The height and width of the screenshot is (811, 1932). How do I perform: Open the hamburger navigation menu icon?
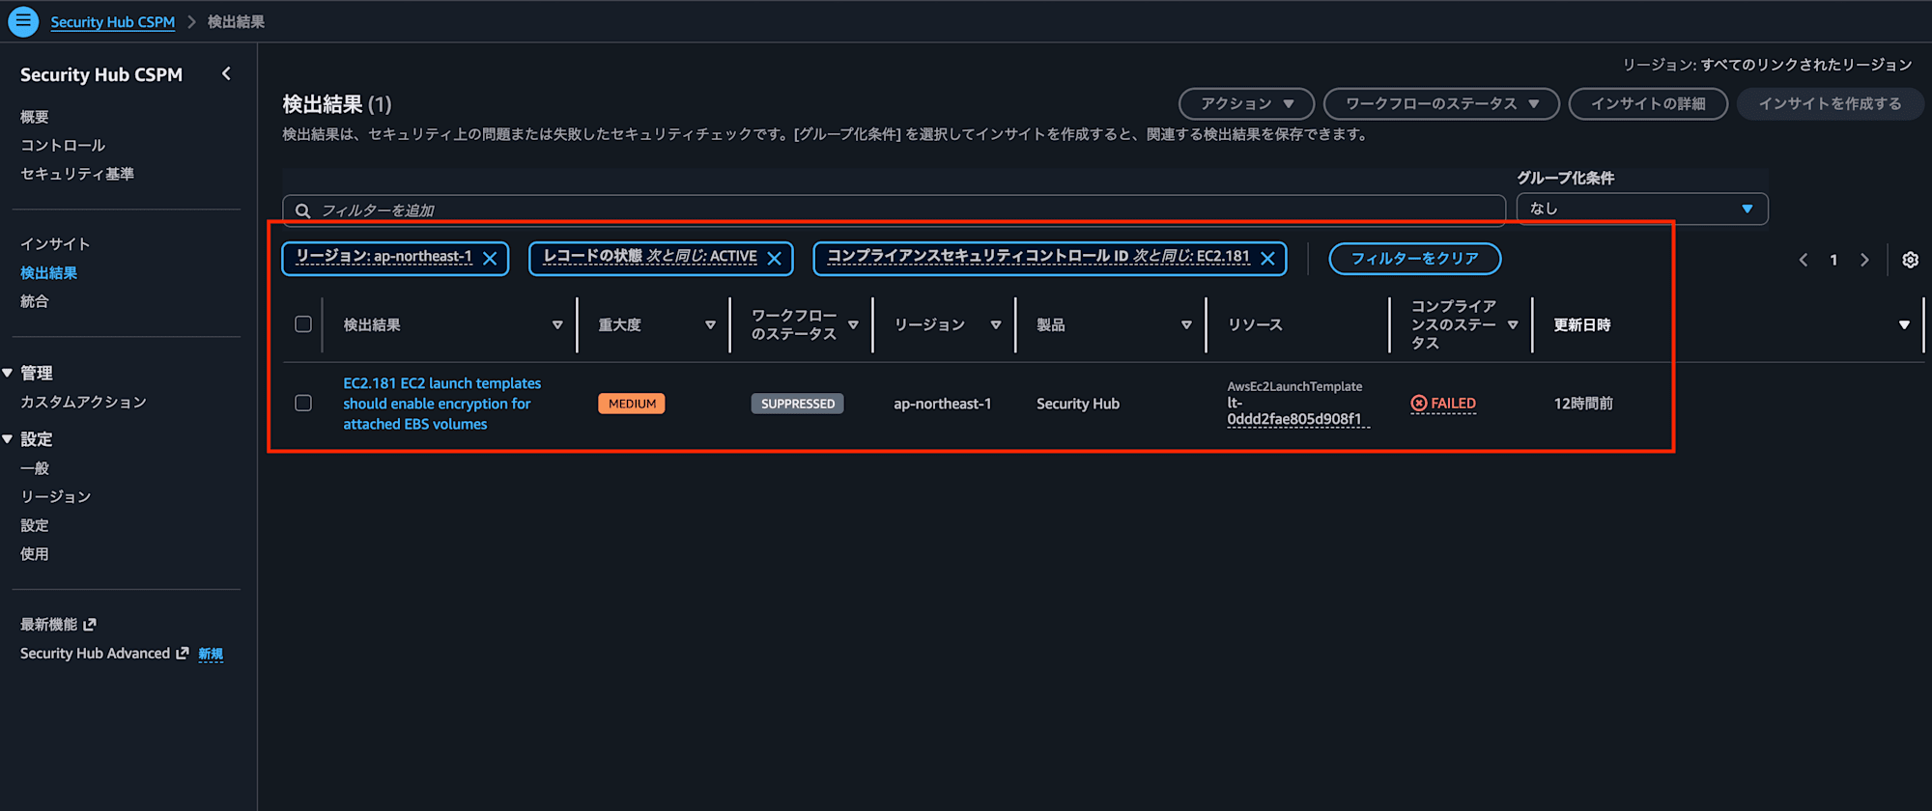point(23,21)
